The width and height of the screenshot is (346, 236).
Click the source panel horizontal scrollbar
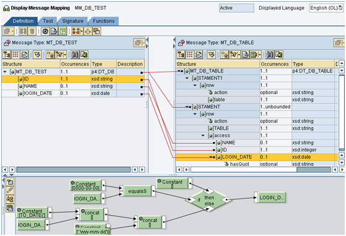point(74,170)
